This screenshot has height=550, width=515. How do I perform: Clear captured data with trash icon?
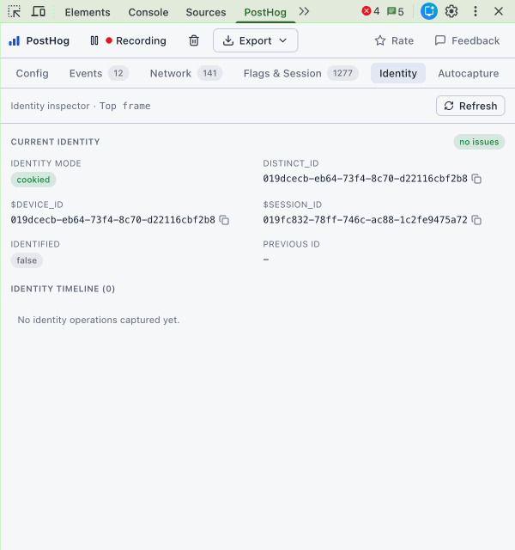[194, 40]
